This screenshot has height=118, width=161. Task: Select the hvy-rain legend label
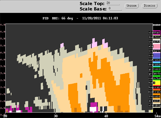[x=155, y=87]
